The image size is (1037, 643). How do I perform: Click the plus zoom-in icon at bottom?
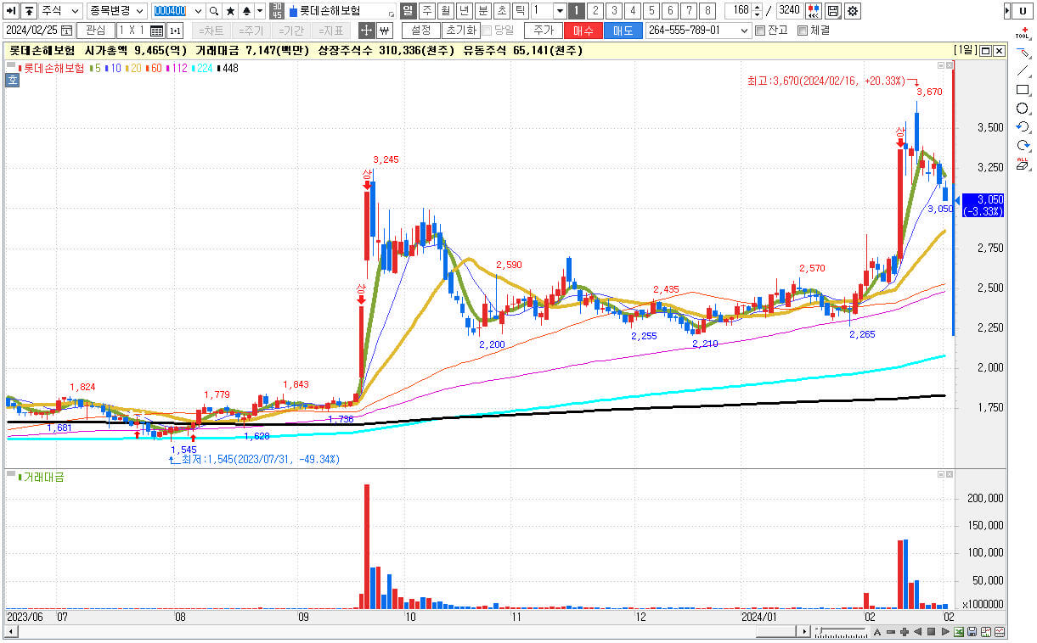pos(905,632)
